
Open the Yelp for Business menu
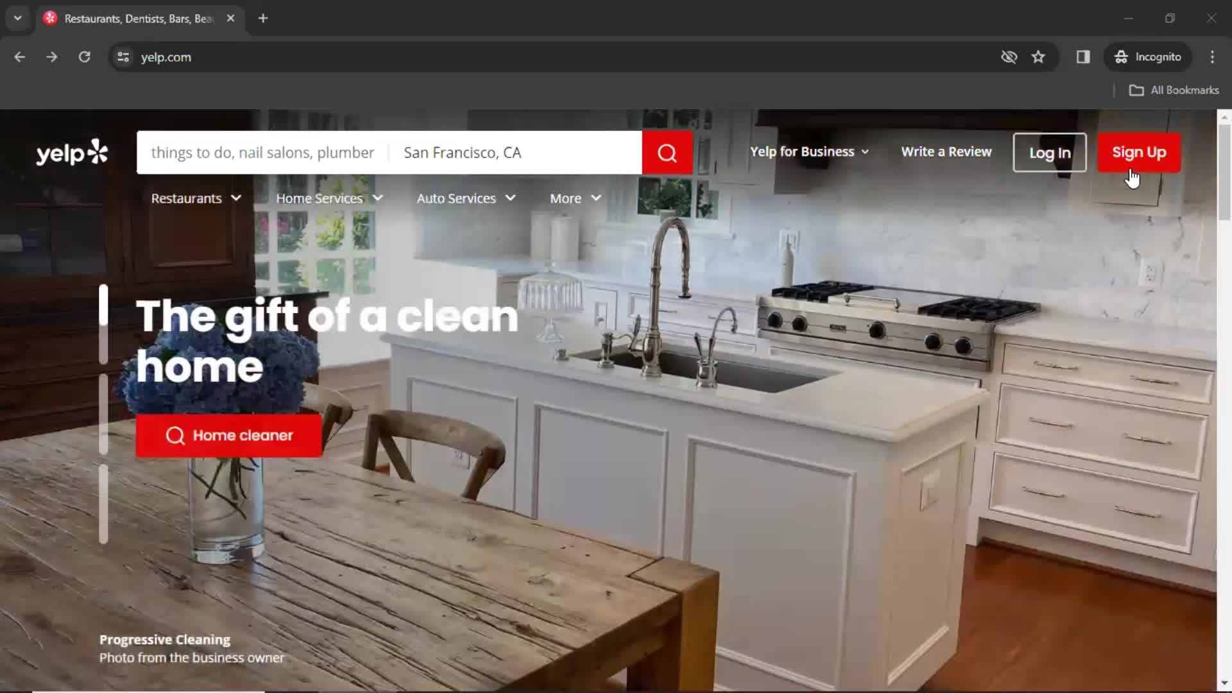[x=808, y=151]
